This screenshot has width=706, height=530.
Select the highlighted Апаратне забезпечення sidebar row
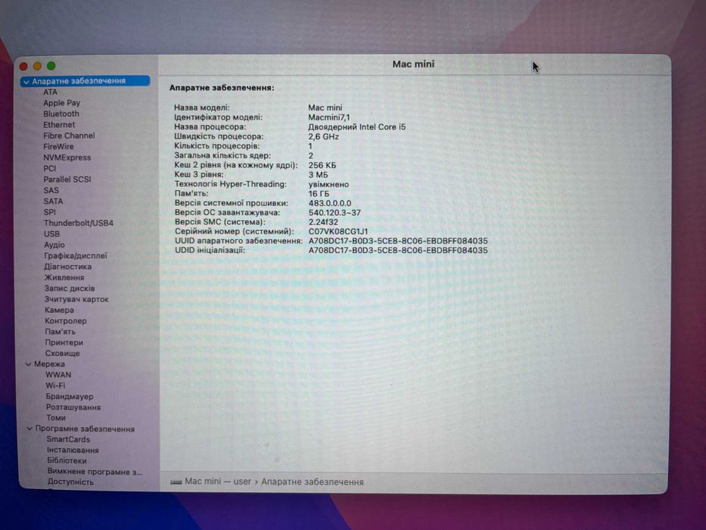[x=86, y=81]
